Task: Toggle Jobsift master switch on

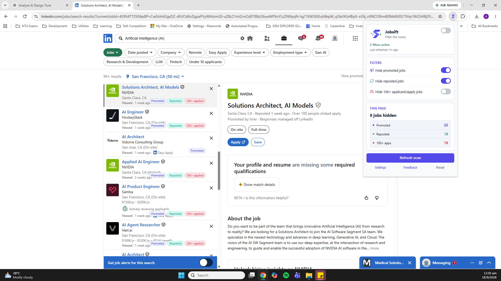Action: 446,30
